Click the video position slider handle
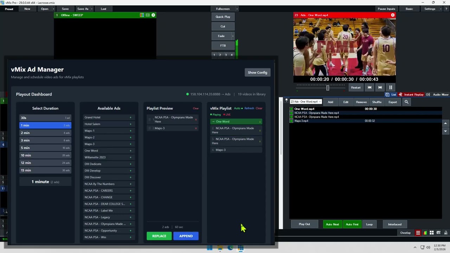The height and width of the screenshot is (253, 450). (328, 87)
